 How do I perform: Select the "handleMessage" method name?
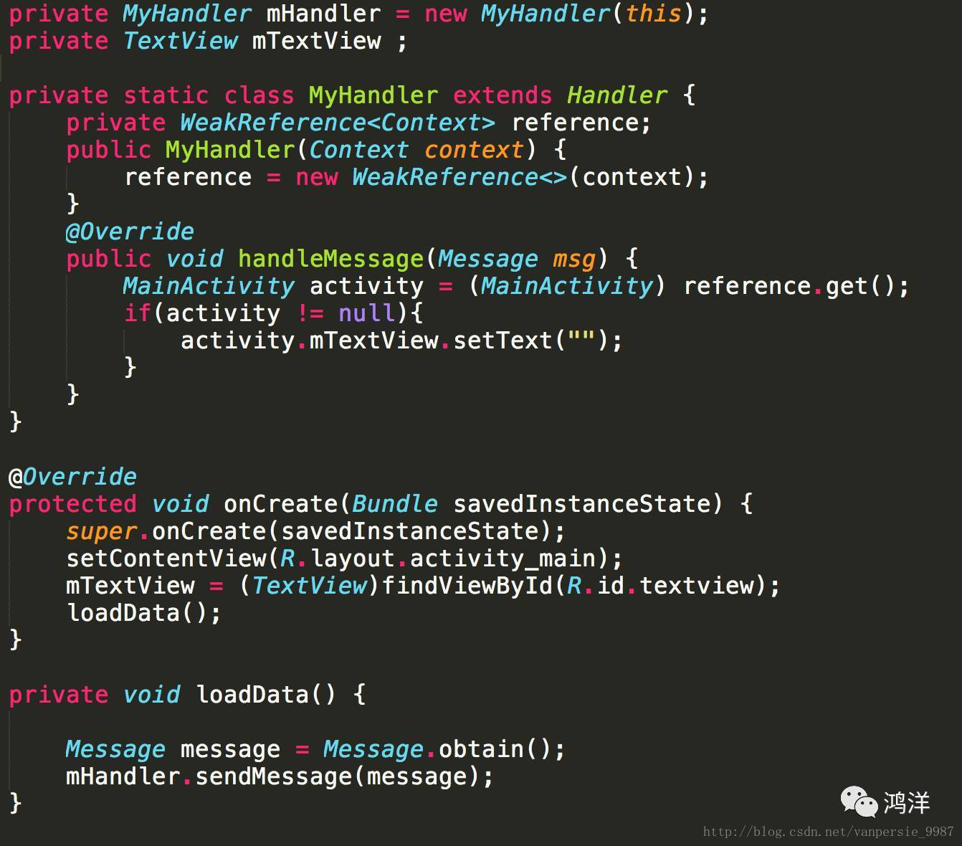[330, 259]
